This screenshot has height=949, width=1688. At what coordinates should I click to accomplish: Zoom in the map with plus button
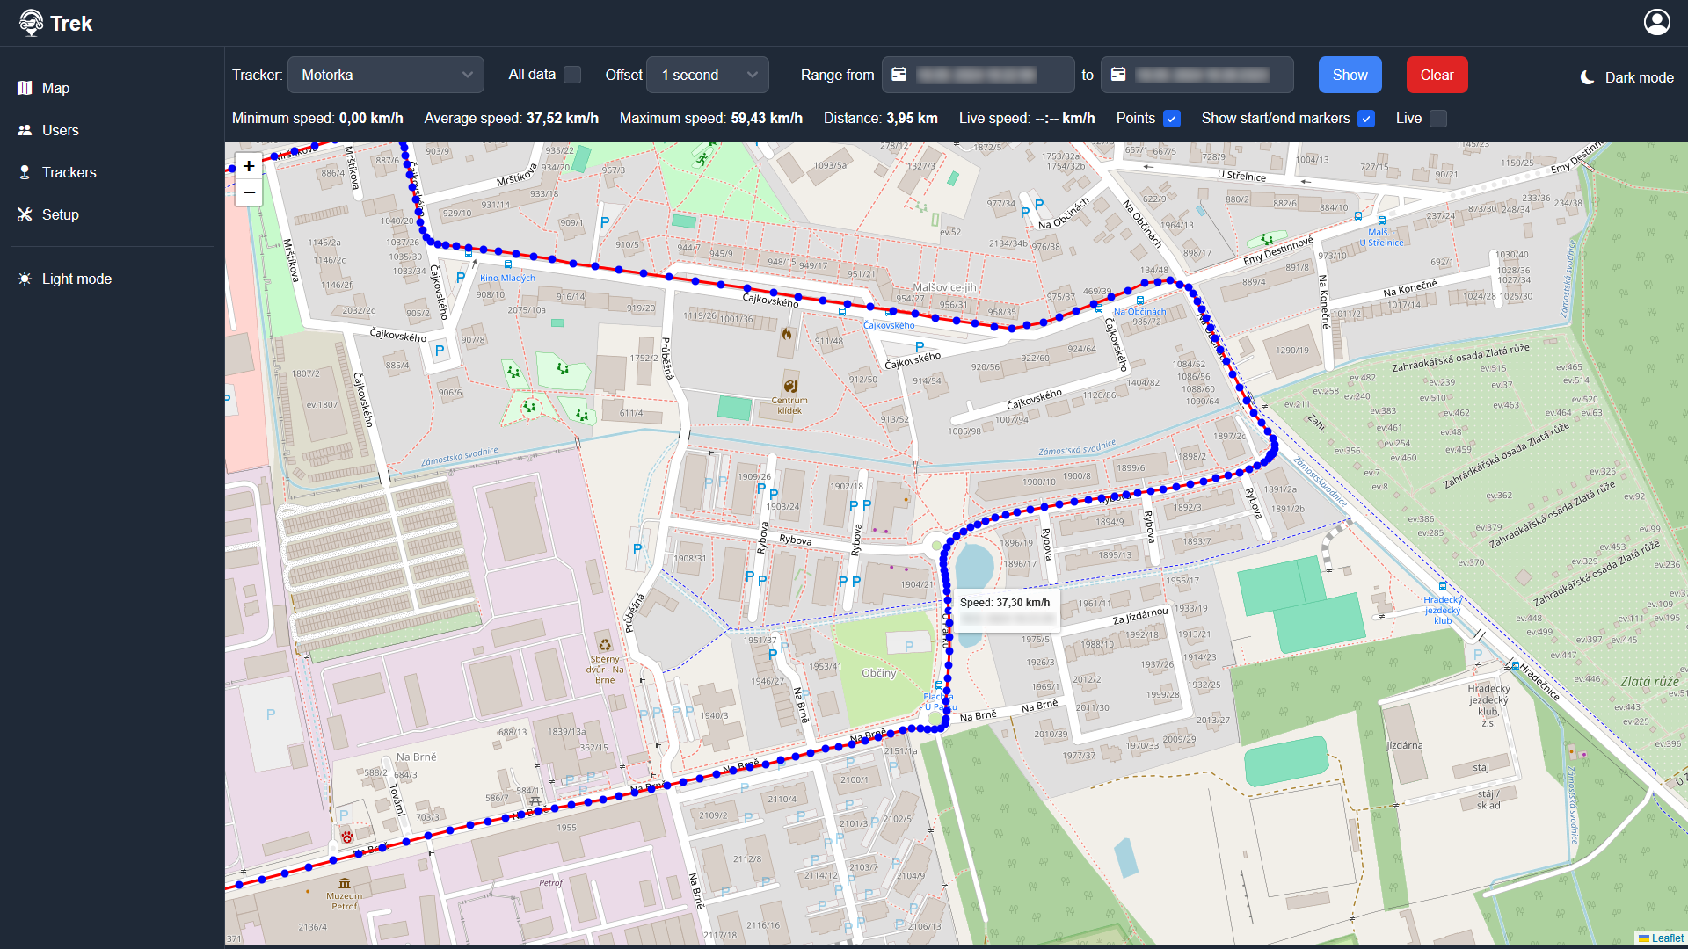click(249, 166)
